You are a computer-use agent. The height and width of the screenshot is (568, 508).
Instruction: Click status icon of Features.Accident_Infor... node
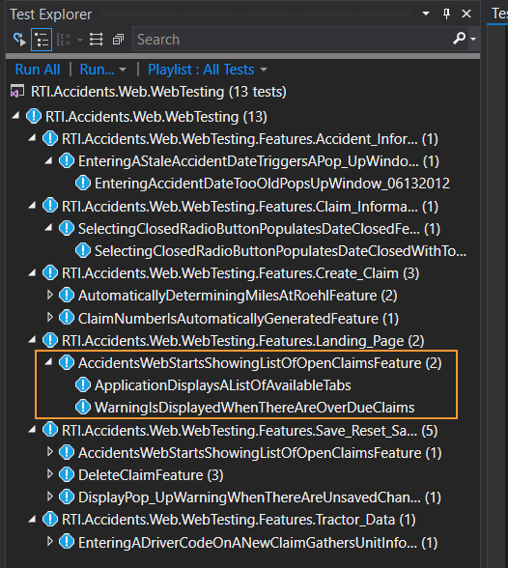coord(50,138)
